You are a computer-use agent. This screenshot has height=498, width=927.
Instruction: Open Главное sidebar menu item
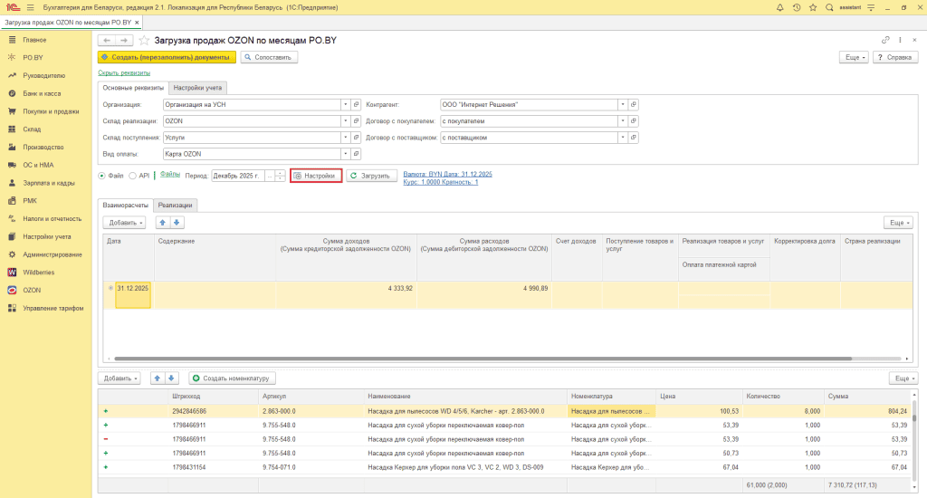[x=34, y=40]
